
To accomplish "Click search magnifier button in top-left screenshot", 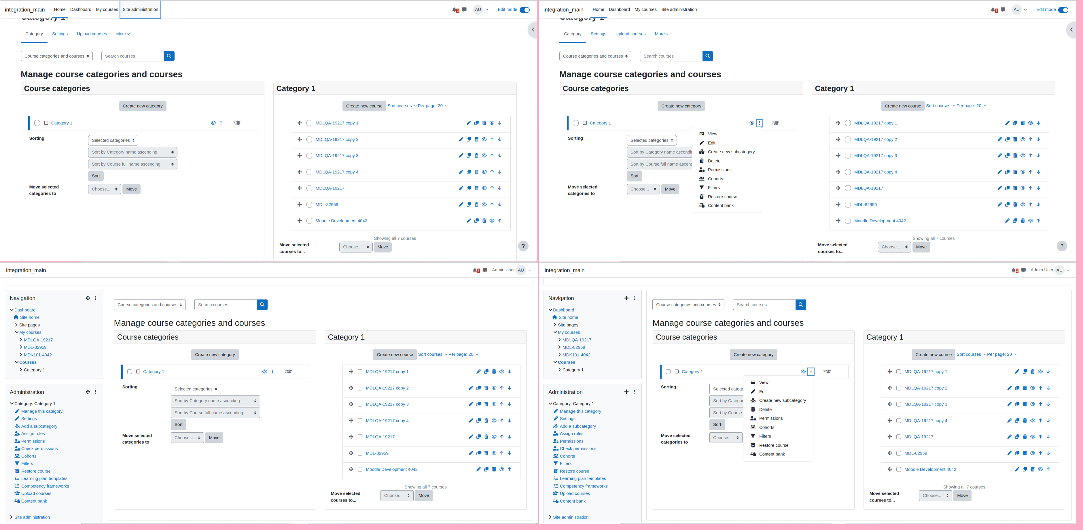I will 169,56.
